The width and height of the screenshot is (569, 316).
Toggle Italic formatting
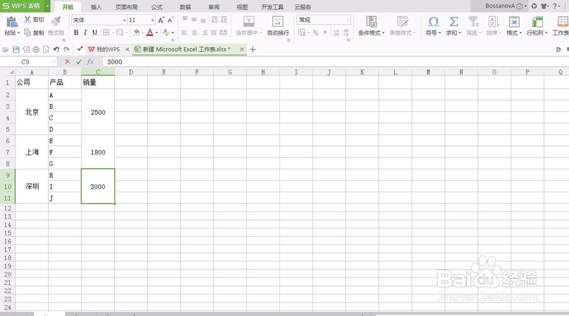tap(85, 32)
